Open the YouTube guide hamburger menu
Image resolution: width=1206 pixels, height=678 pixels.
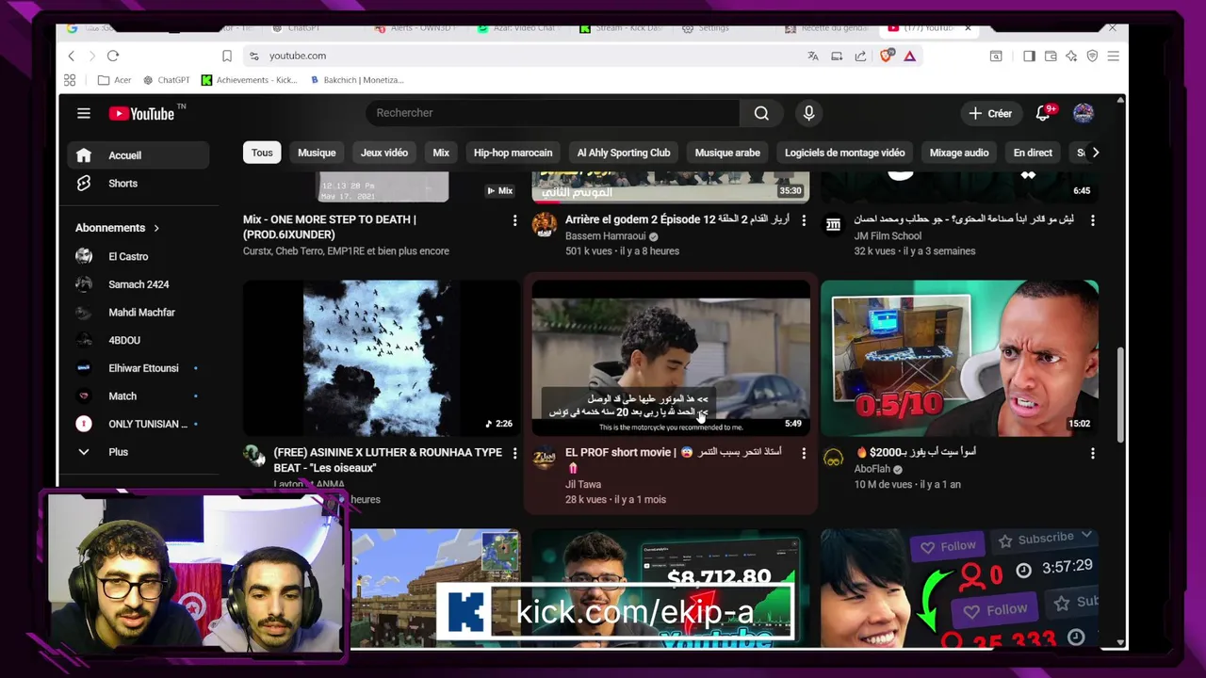(84, 113)
